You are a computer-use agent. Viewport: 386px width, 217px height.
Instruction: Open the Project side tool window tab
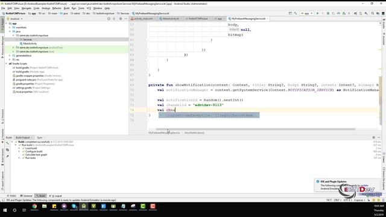pos(2,24)
